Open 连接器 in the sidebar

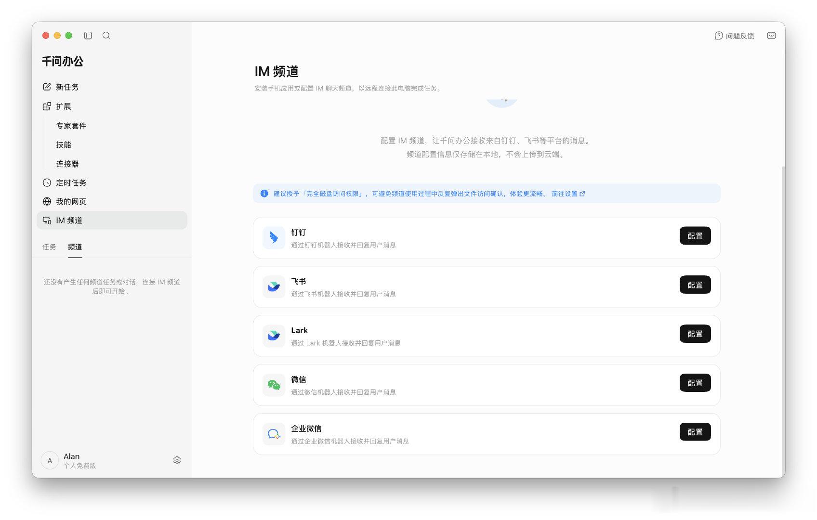[67, 164]
